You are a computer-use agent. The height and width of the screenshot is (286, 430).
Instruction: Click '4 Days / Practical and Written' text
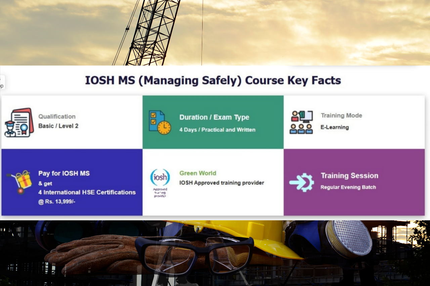click(217, 130)
